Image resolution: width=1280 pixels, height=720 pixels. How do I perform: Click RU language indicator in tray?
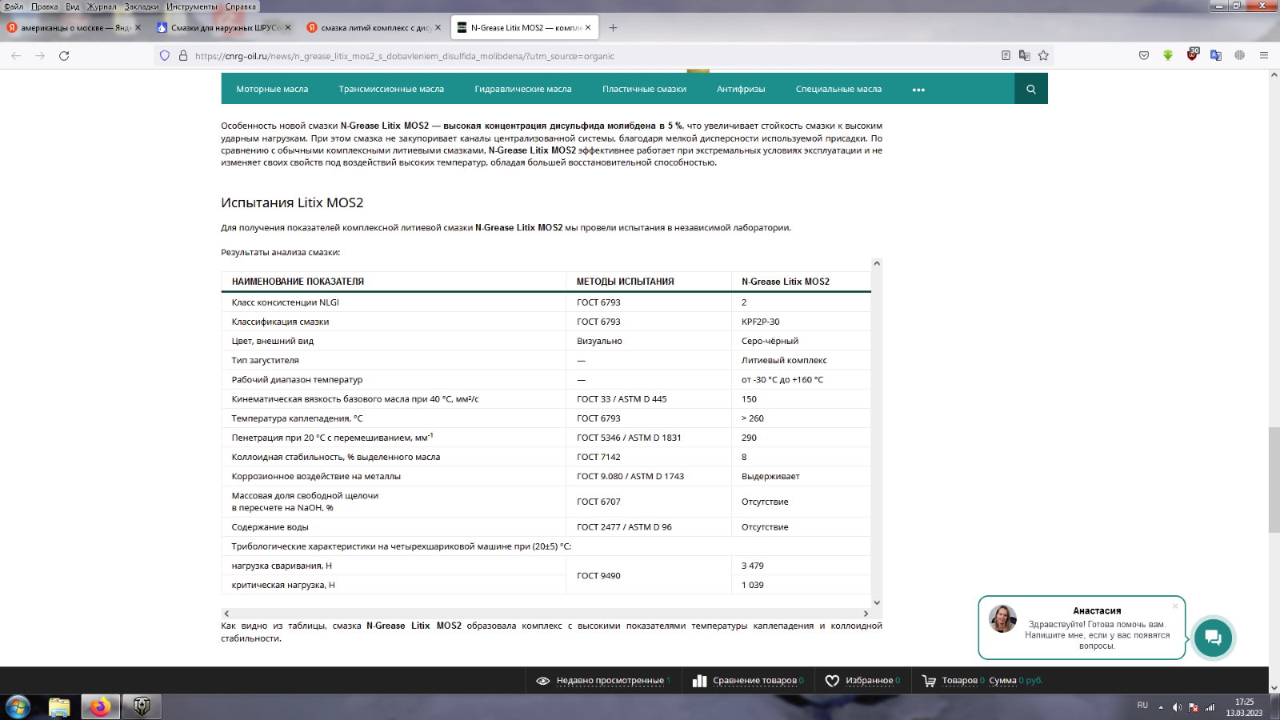tap(1142, 706)
